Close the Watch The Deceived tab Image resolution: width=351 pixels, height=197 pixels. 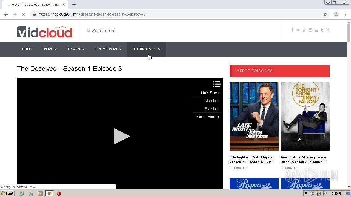click(x=64, y=5)
